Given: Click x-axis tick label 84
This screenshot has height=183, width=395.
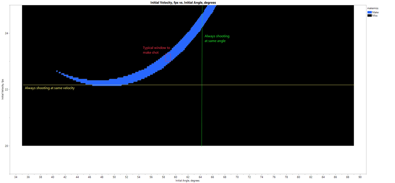Looking at the screenshot, I should click(x=323, y=177).
